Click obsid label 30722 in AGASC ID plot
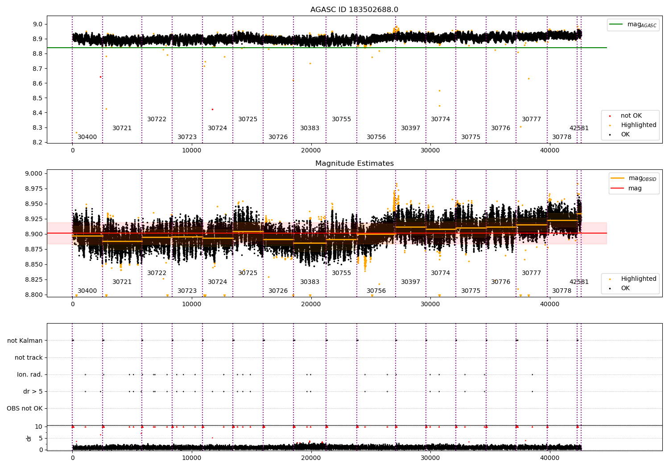This screenshot has height=468, width=669. tap(157, 119)
